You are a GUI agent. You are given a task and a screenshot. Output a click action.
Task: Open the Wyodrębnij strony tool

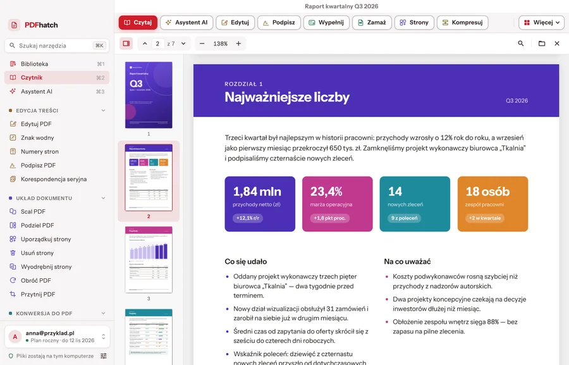pyautogui.click(x=57, y=266)
